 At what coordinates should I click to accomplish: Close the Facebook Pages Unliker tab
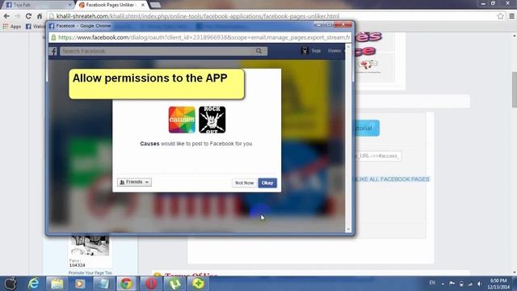click(143, 5)
